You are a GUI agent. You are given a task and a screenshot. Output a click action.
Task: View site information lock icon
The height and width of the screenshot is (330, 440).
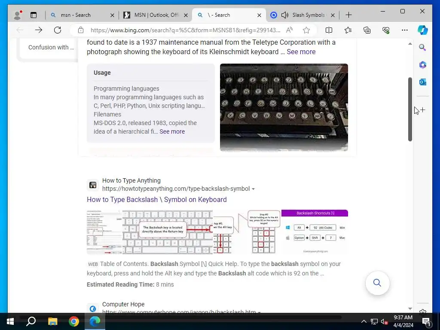pos(81,30)
